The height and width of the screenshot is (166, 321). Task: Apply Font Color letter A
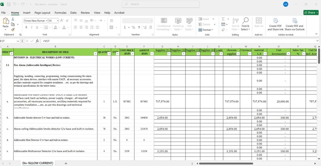tap(64, 27)
